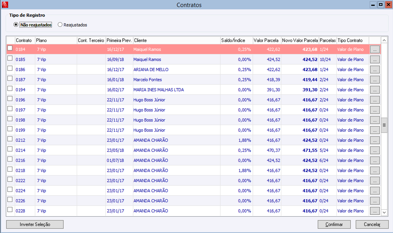Click the scrollbar down arrow
393x233 pixels.
click(x=384, y=212)
